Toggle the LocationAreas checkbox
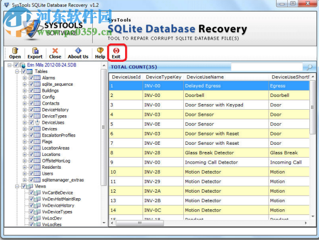Viewport: 319px width, 240px height. pyautogui.click(x=31, y=148)
